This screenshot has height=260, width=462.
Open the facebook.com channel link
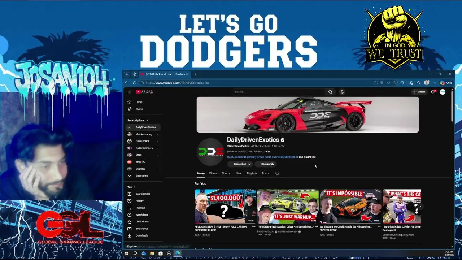(x=262, y=157)
